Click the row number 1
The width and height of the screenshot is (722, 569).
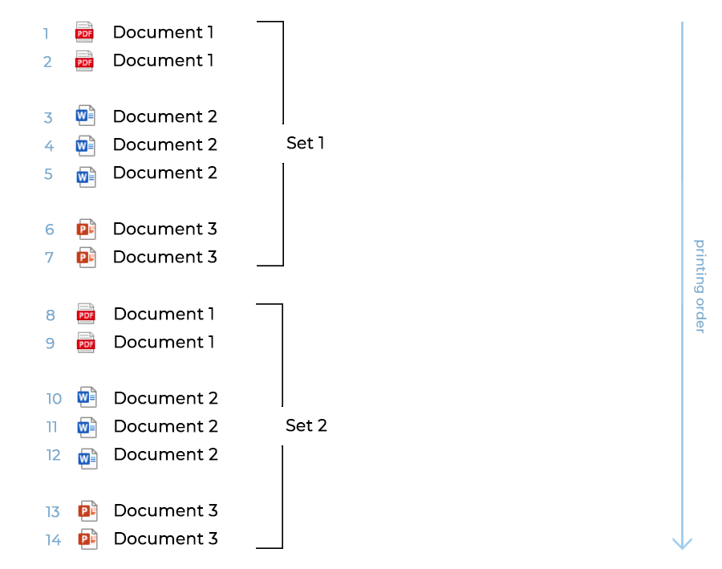47,34
